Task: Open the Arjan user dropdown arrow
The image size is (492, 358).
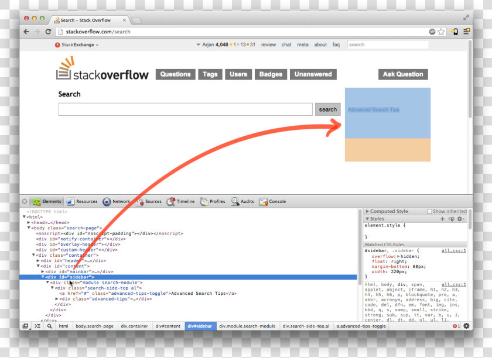Action: 199,44
